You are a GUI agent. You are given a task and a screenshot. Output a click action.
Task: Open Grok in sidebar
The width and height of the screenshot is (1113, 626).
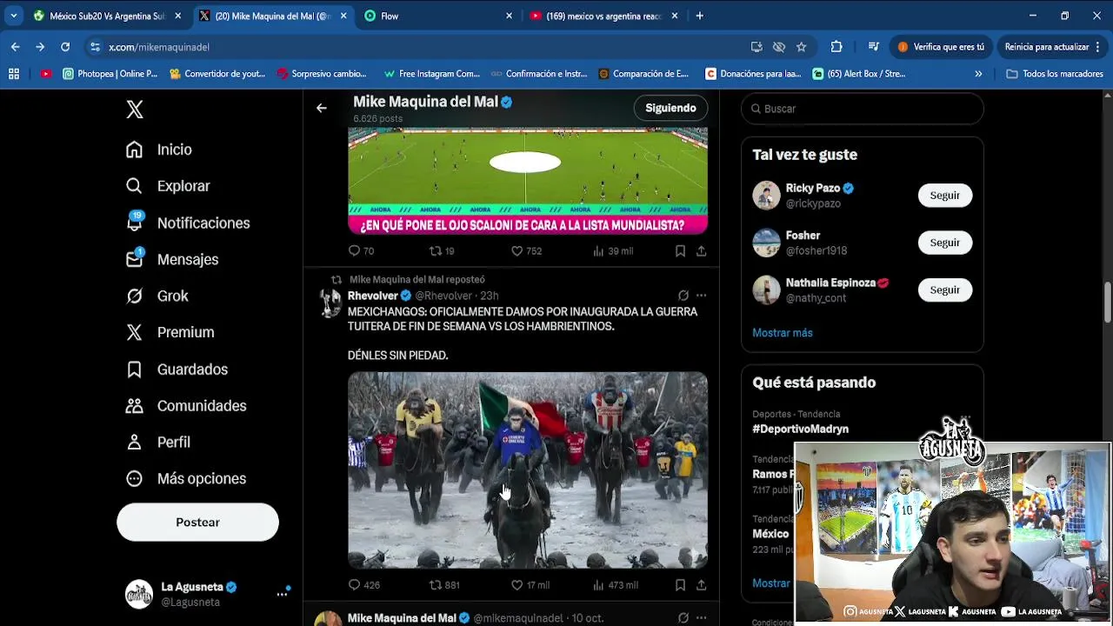157,296
